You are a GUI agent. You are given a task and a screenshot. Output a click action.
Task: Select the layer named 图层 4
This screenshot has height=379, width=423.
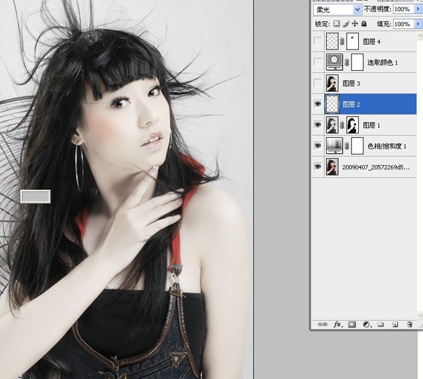[x=371, y=42]
